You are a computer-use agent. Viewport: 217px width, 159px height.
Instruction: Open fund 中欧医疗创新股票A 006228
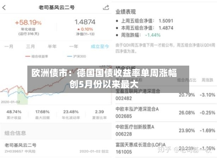[166, 130]
